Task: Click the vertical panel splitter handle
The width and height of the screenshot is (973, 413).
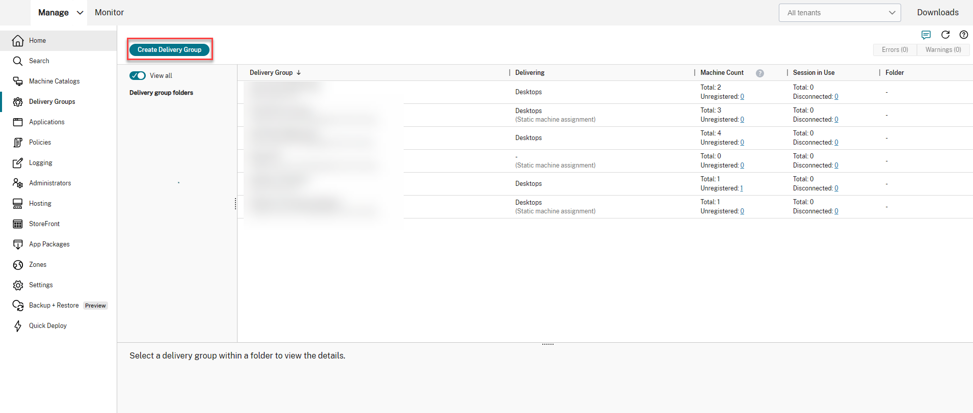Action: [235, 204]
